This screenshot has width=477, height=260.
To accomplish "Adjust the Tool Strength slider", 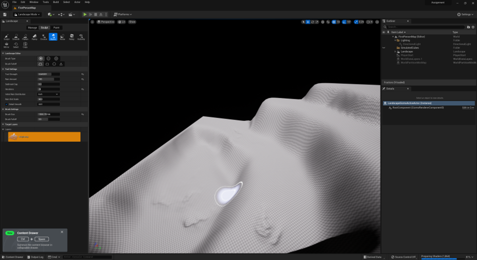I will 49,74.
